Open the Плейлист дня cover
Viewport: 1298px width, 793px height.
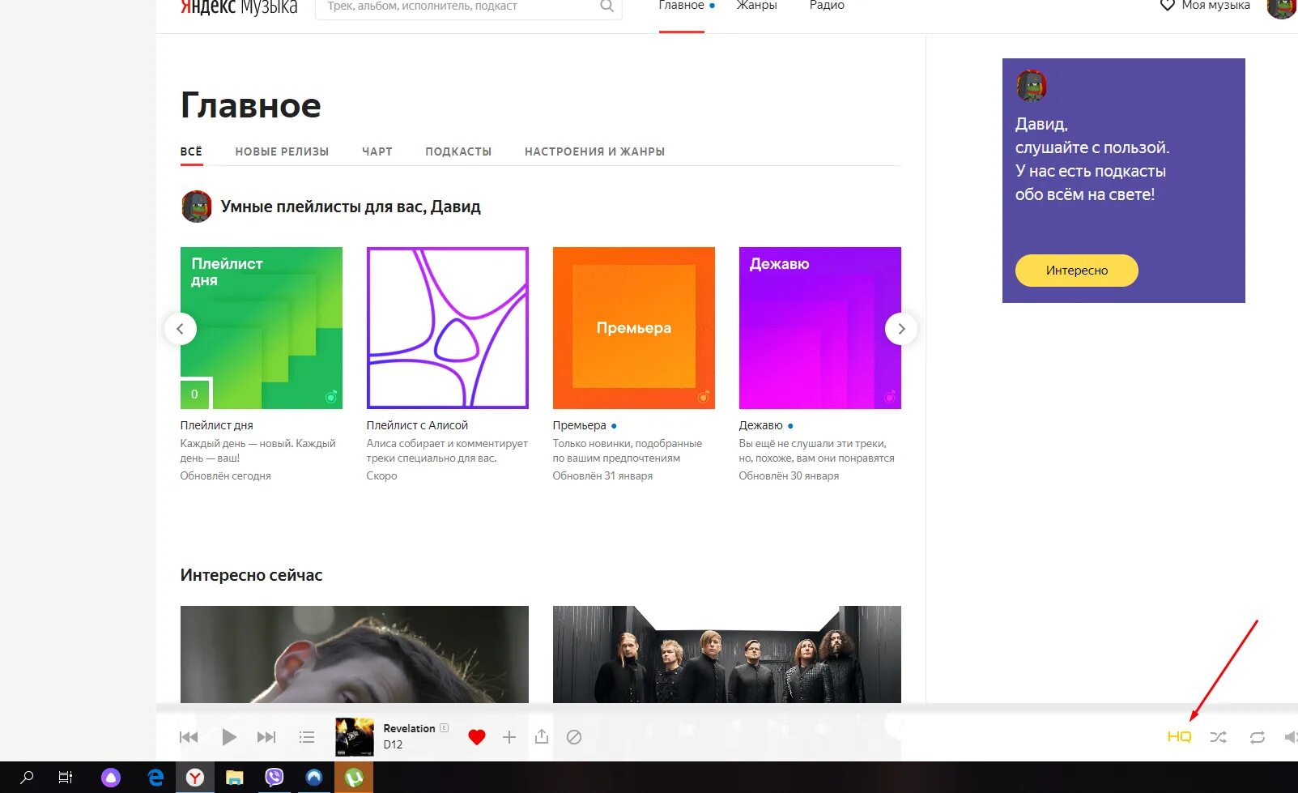pyautogui.click(x=262, y=328)
